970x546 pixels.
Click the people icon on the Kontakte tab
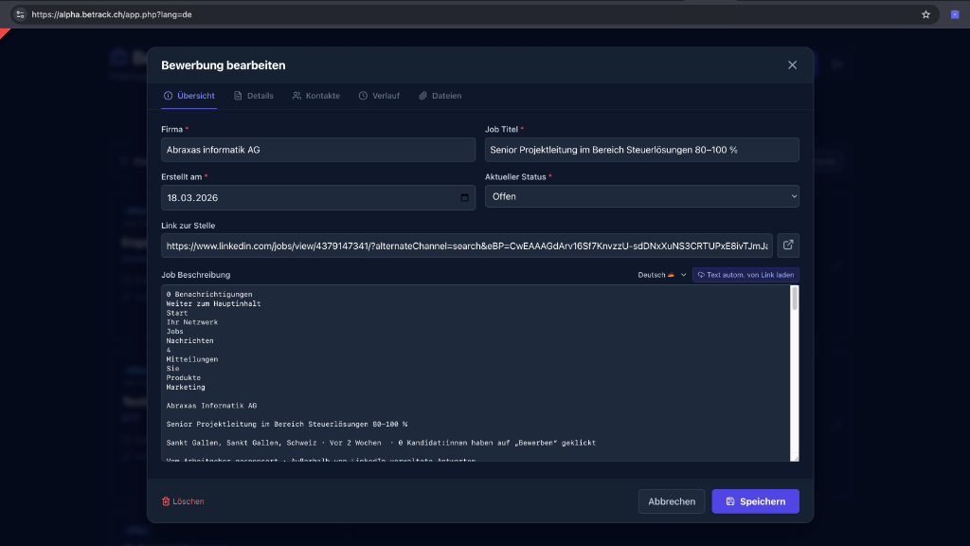[x=296, y=96]
